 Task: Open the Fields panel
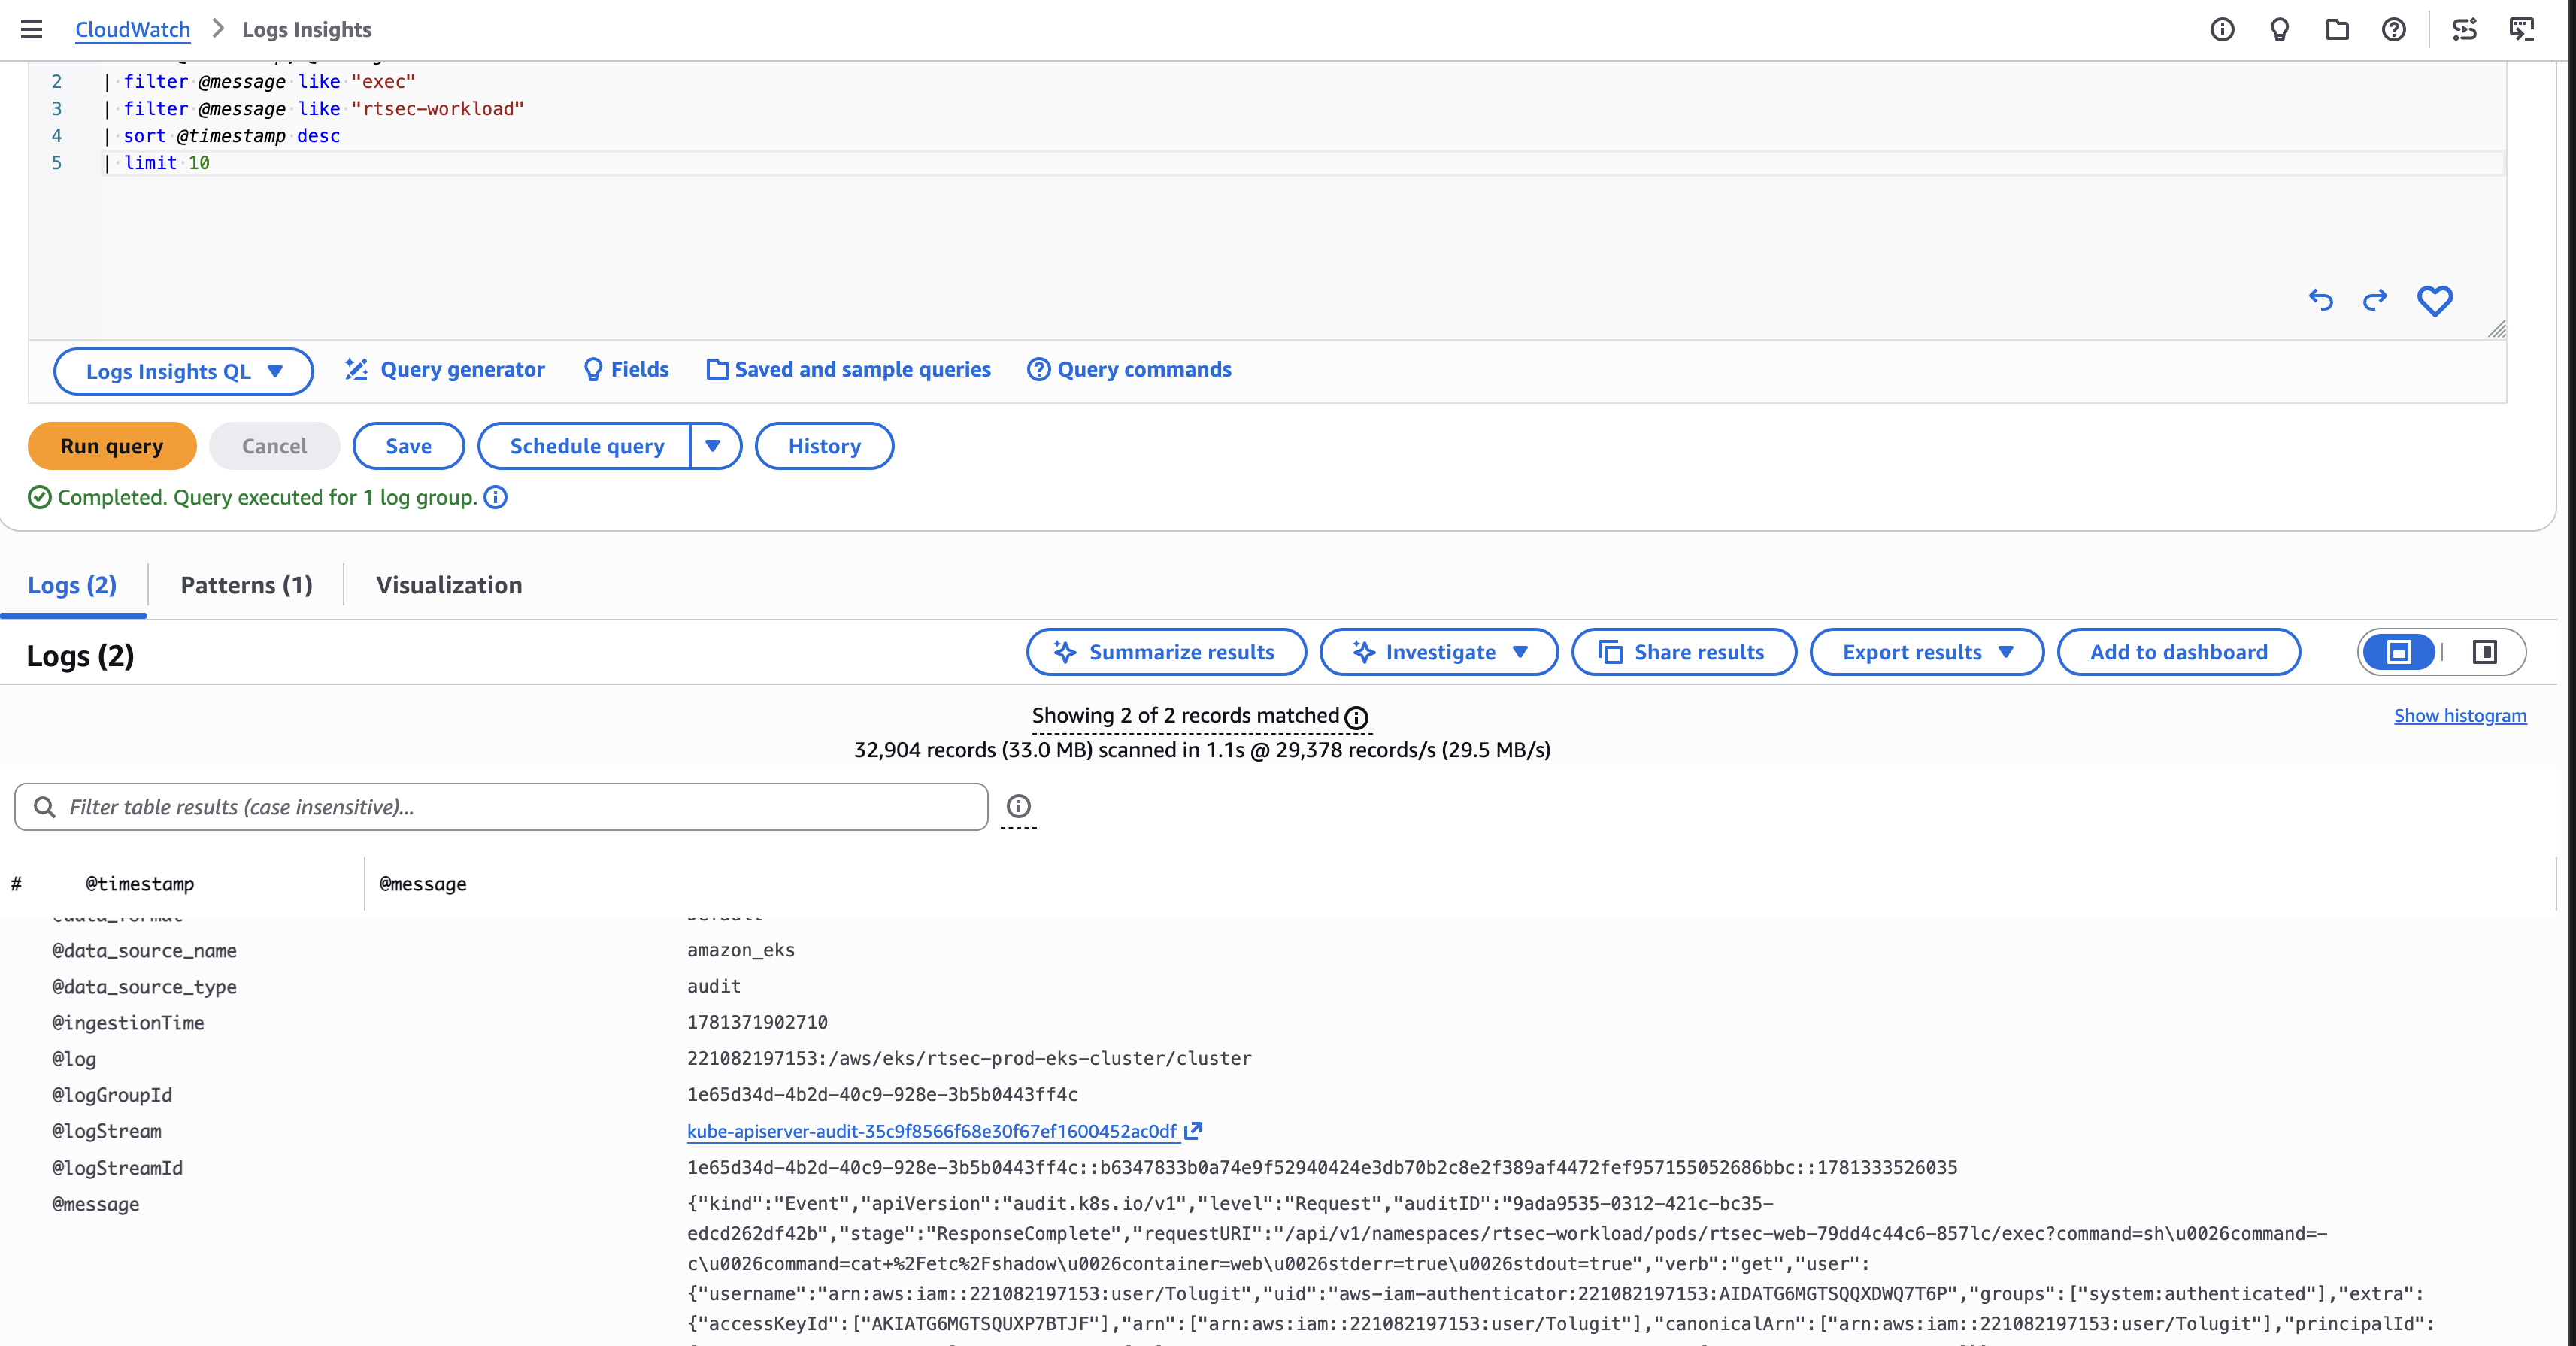626,370
